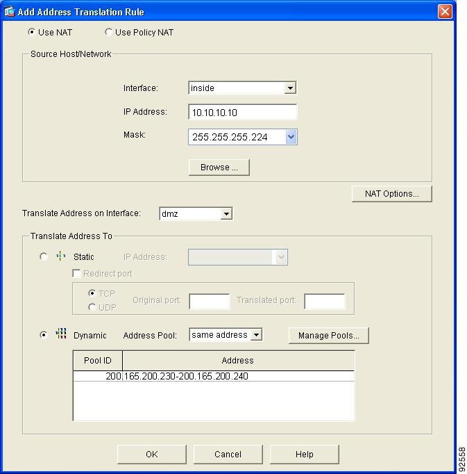Select the pool row with ID 200
This screenshot has width=467, height=474.
[x=214, y=376]
